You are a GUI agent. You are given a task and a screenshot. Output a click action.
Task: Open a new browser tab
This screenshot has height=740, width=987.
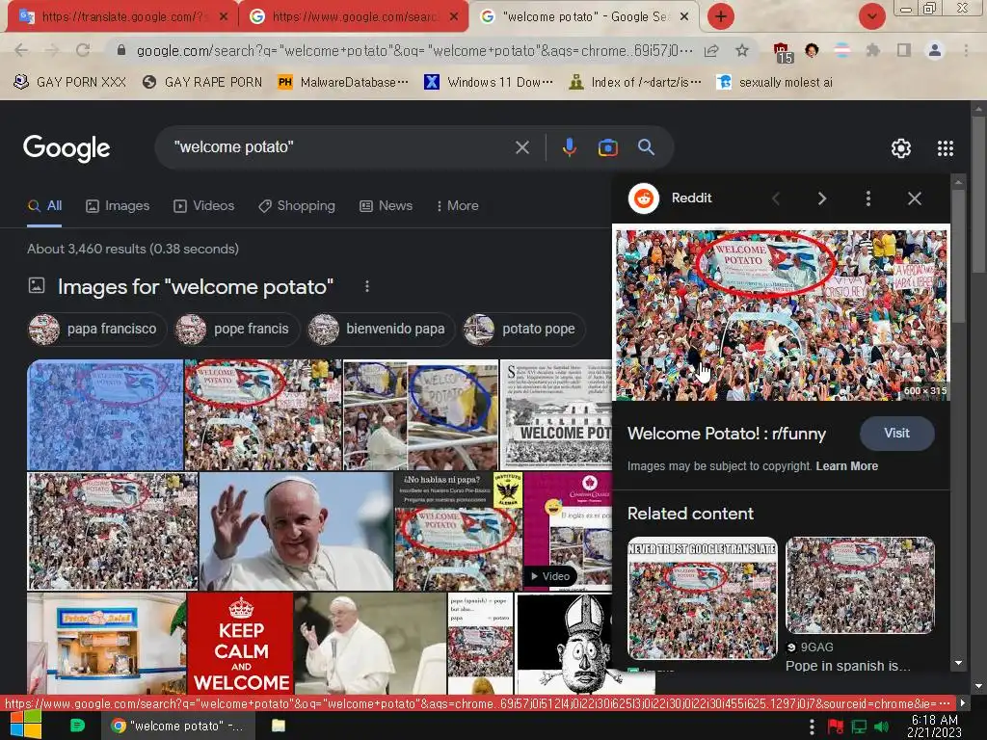pyautogui.click(x=721, y=16)
